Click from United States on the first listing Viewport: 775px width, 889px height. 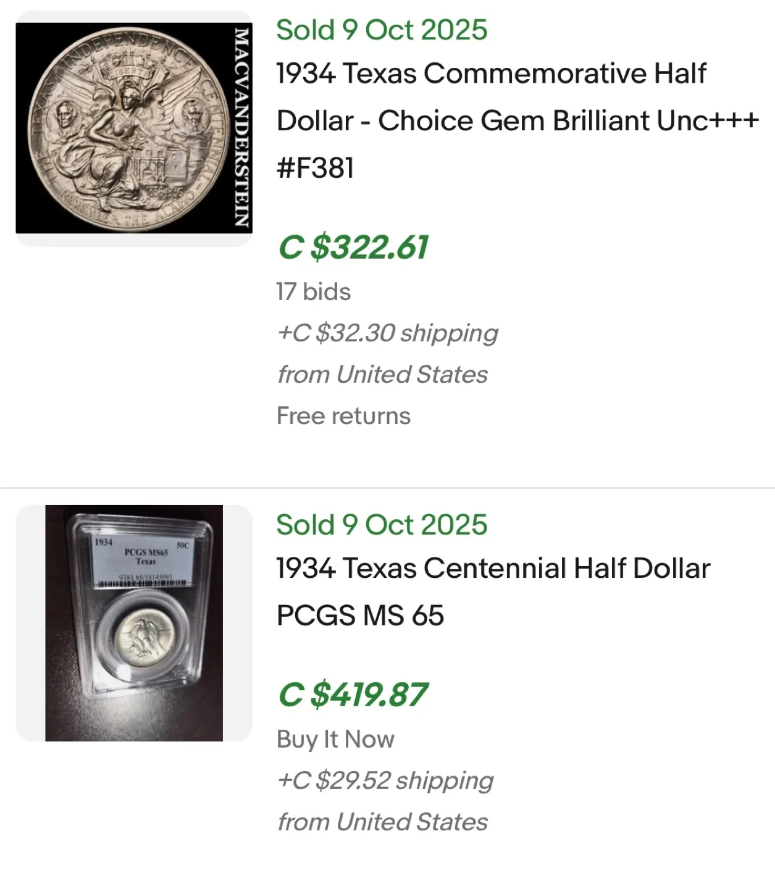coord(383,374)
